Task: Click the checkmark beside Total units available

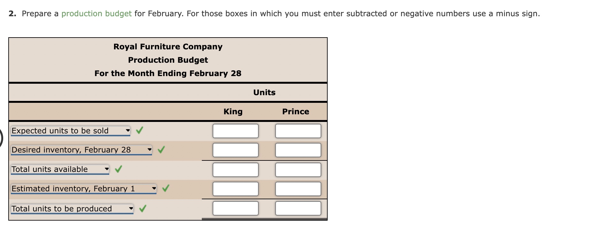Action: click(x=118, y=169)
